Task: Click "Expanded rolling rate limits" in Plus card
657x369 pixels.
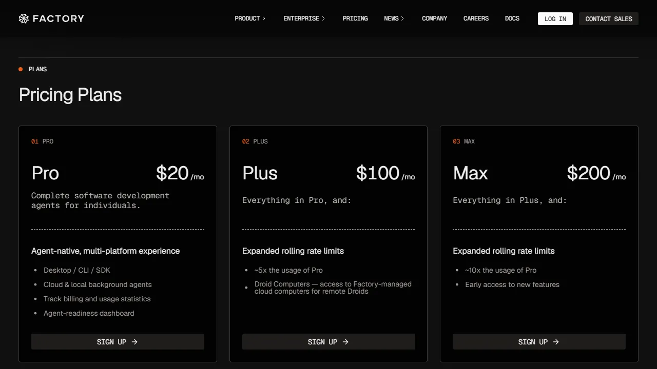Action: [293, 251]
